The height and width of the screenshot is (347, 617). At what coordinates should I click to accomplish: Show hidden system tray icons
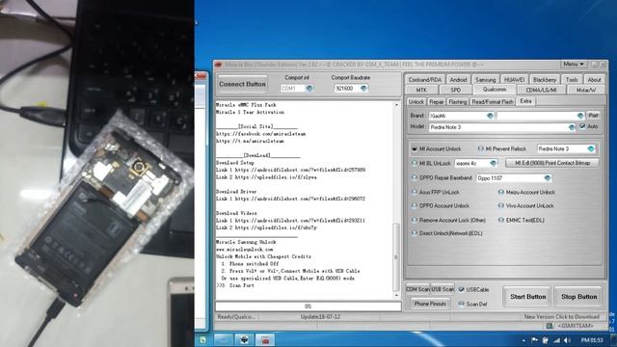tap(523, 340)
